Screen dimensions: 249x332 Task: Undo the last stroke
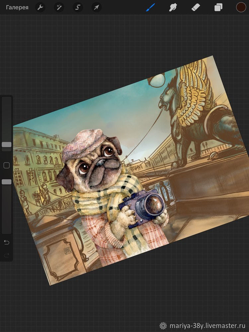(x=7, y=242)
